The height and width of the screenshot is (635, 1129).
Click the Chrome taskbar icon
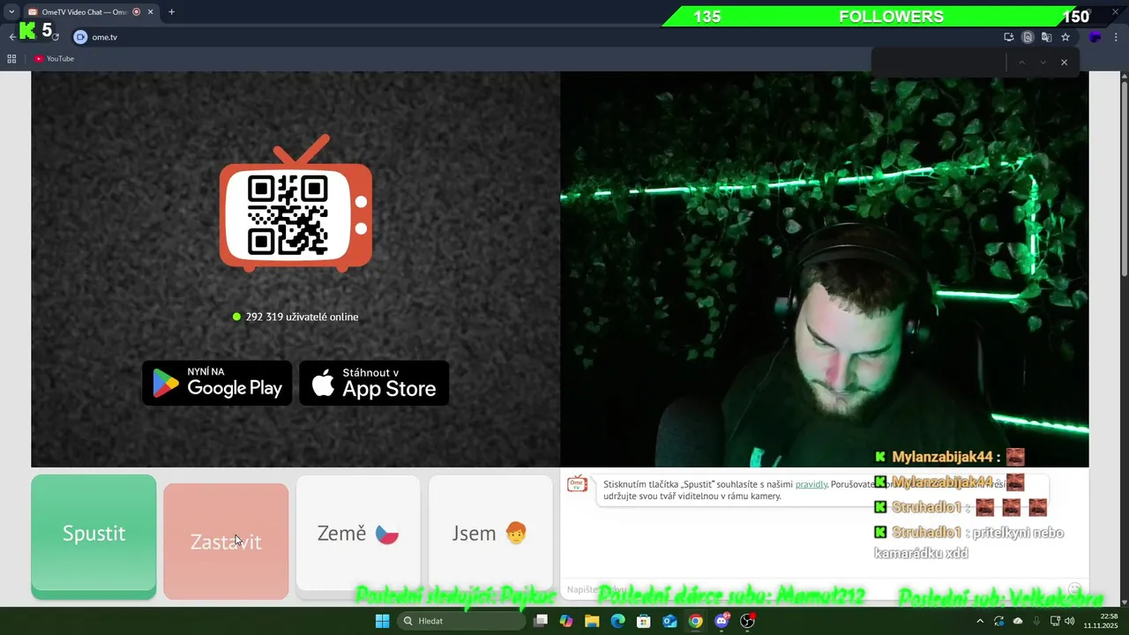point(695,621)
